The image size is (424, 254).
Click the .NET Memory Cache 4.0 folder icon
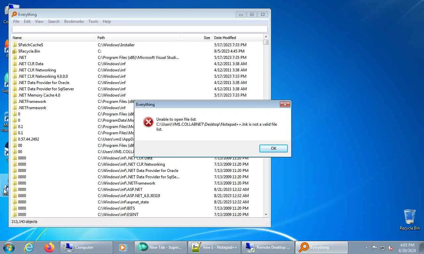tap(15, 95)
